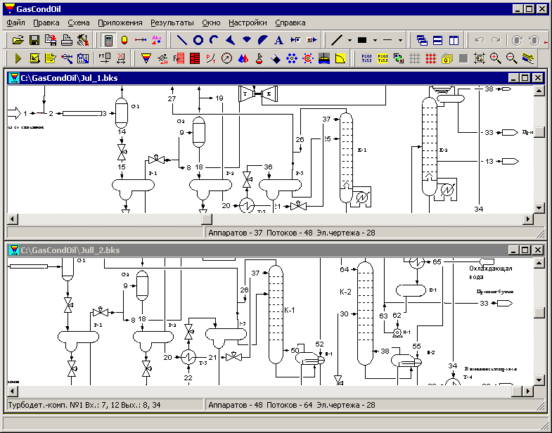Expand the line thickness dropdown arrow

point(400,40)
